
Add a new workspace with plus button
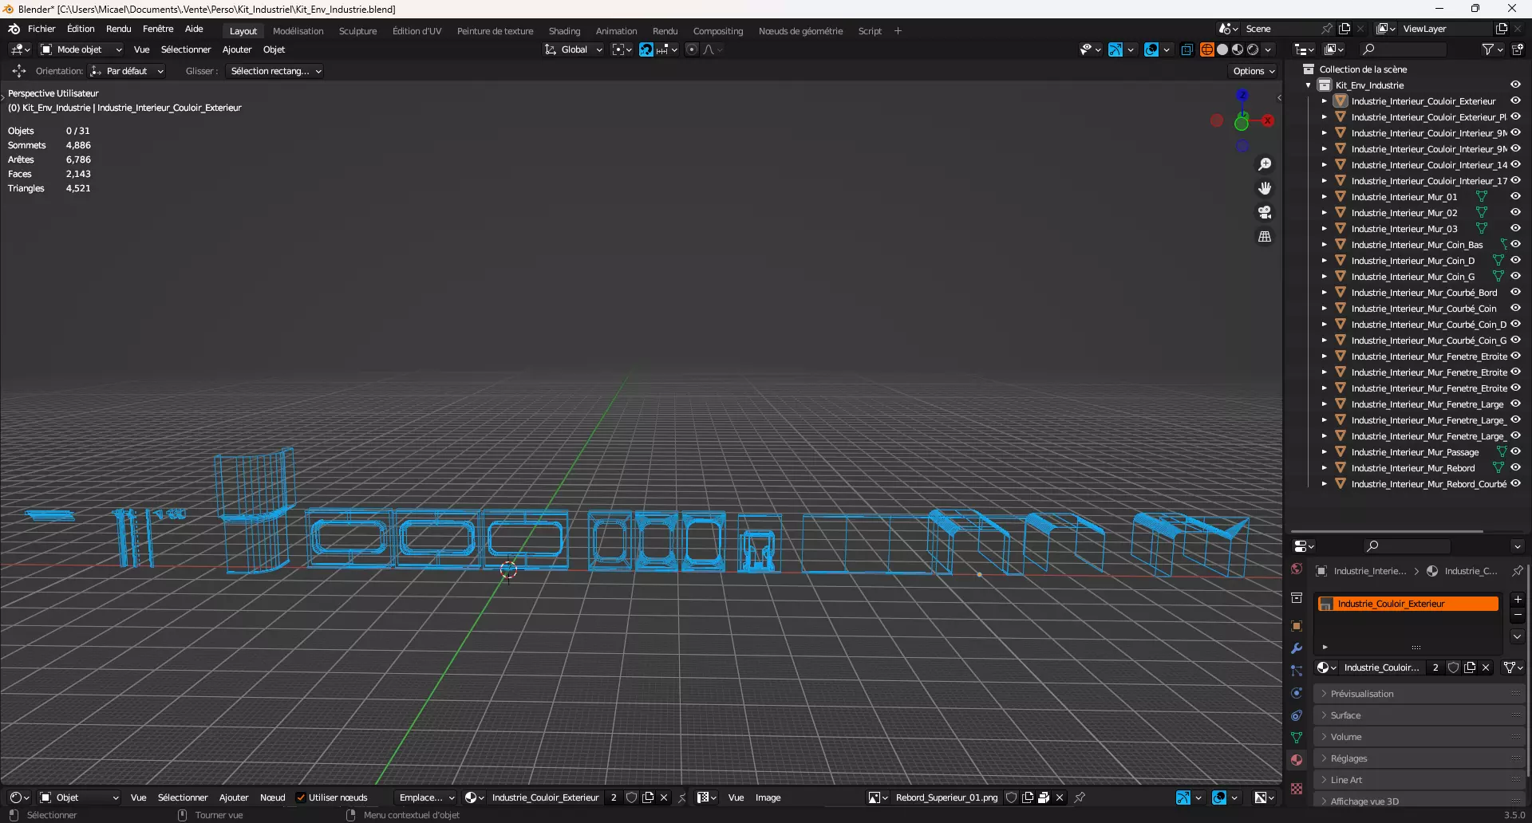coord(898,31)
